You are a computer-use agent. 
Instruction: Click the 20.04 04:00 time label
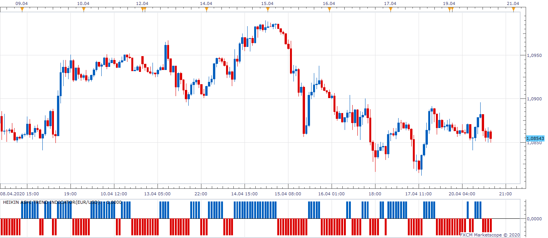coord(462,194)
